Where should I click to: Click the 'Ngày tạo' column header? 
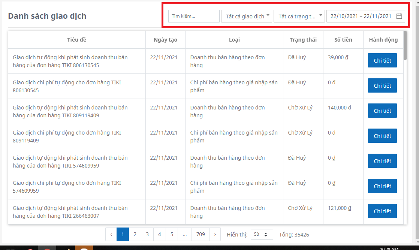point(165,40)
